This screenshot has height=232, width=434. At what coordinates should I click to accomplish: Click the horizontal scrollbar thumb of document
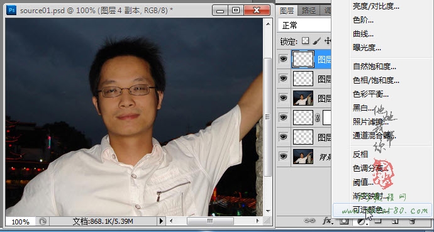[210, 221]
